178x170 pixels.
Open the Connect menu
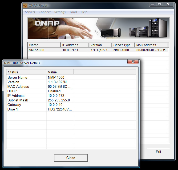coord(44,12)
